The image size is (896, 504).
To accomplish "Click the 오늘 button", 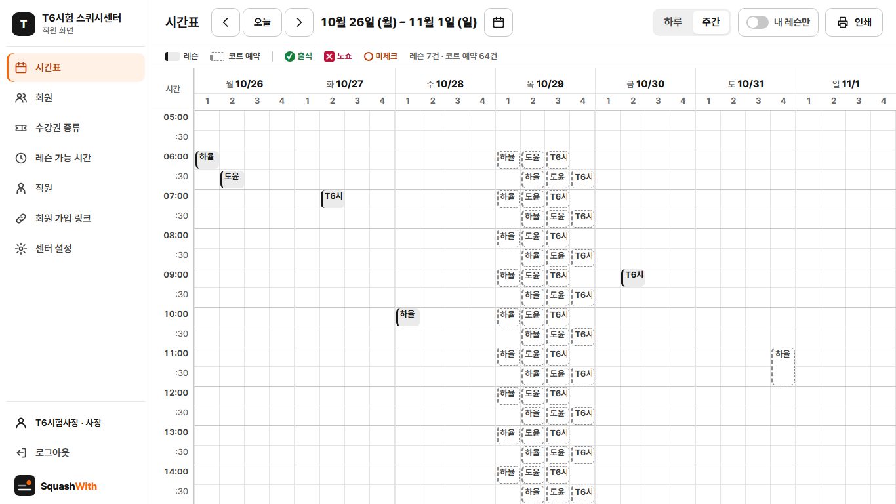I will click(x=262, y=22).
